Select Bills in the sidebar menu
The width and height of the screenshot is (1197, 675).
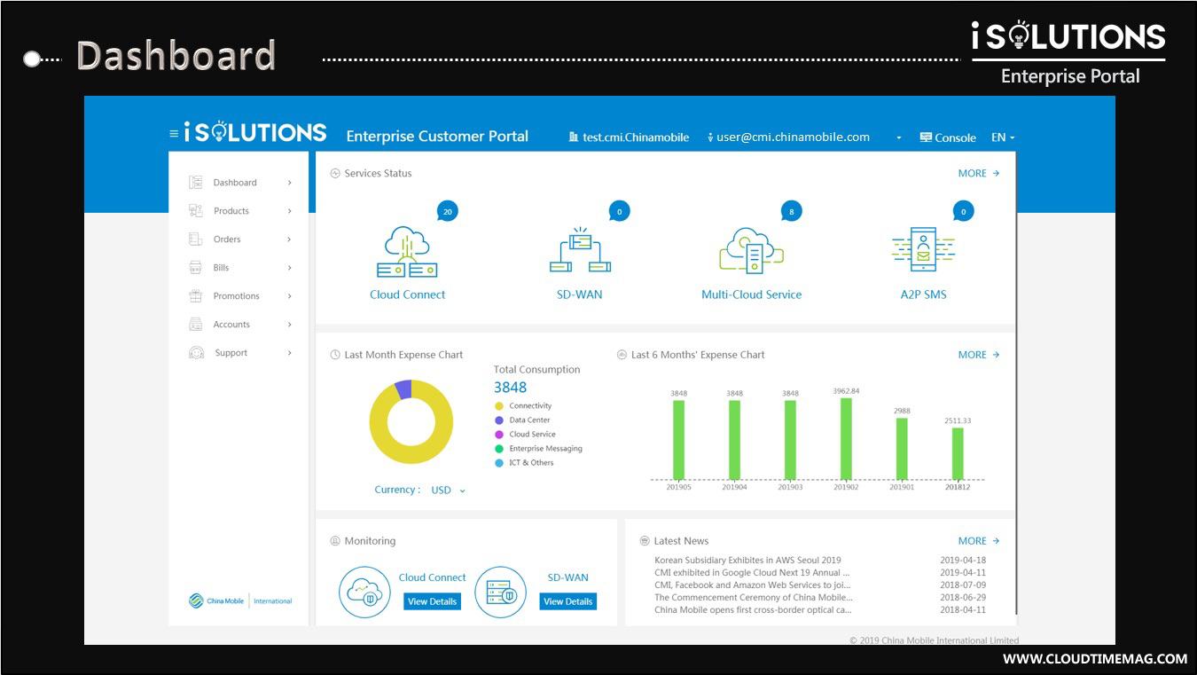[221, 268]
